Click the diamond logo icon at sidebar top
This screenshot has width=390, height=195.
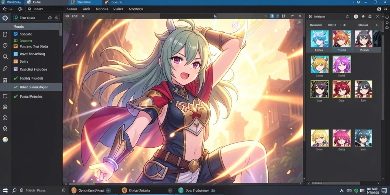click(5, 18)
